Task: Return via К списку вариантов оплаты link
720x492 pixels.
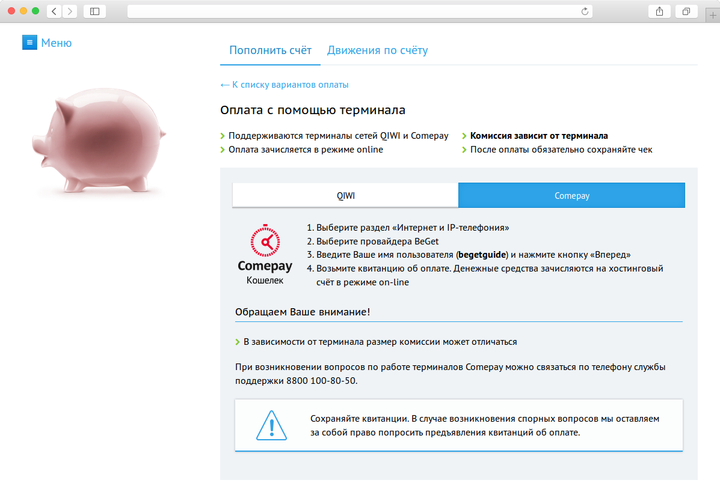Action: coord(285,85)
